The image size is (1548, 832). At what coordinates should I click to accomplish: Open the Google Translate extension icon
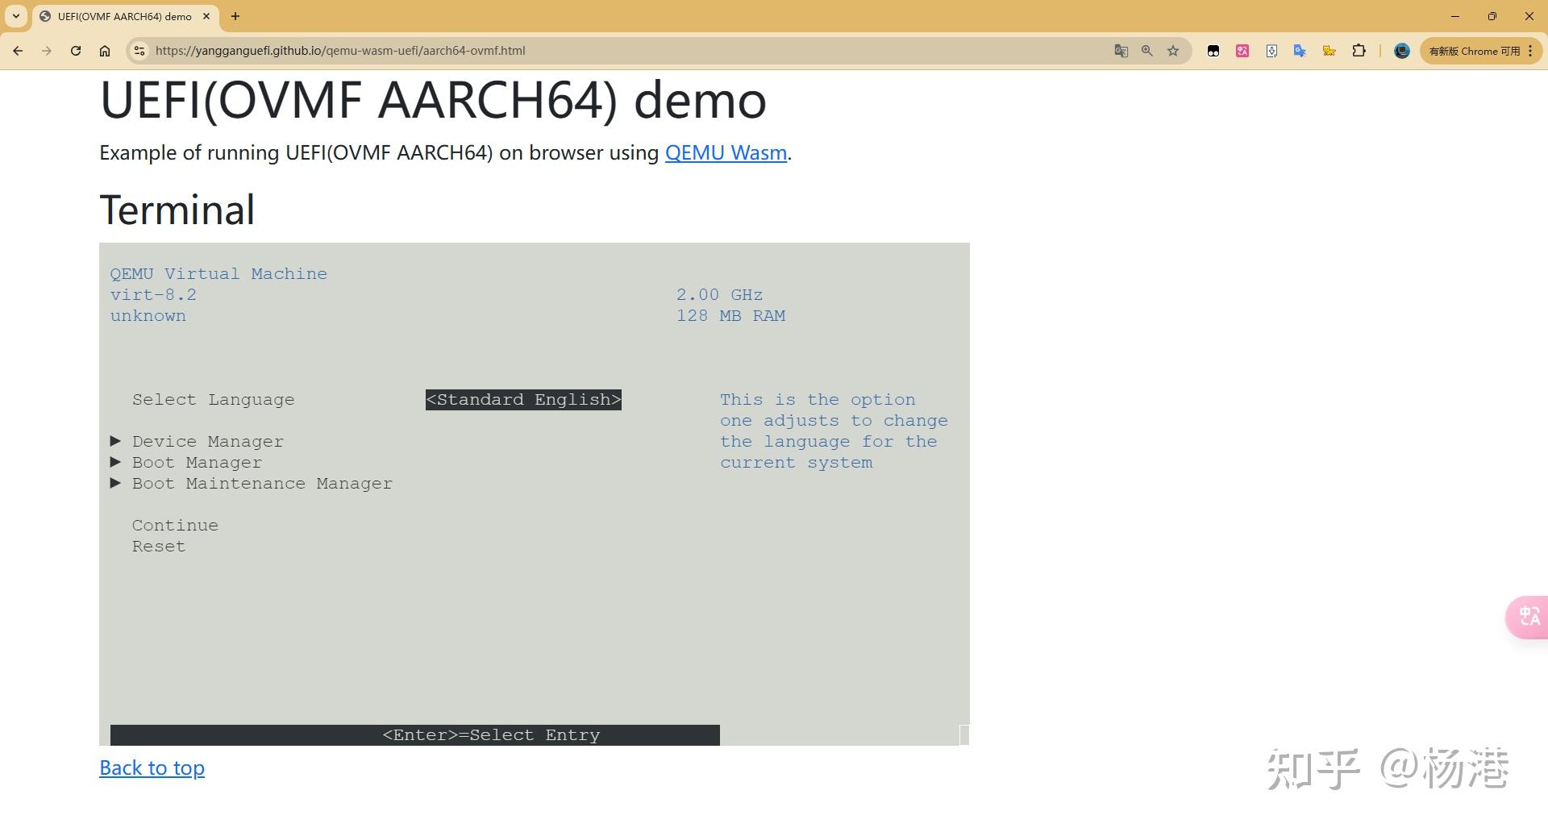click(1300, 51)
